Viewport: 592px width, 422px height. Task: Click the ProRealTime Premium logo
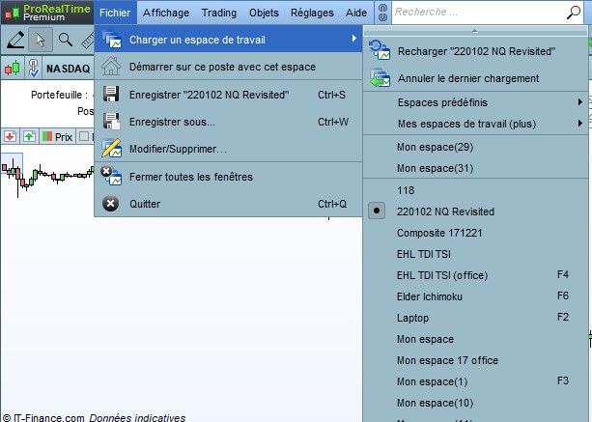47,13
